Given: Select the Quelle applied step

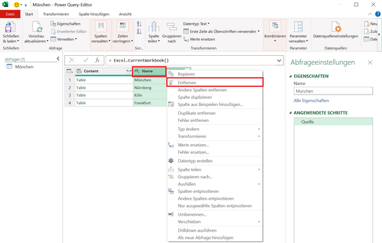Looking at the screenshot, I should [333, 122].
